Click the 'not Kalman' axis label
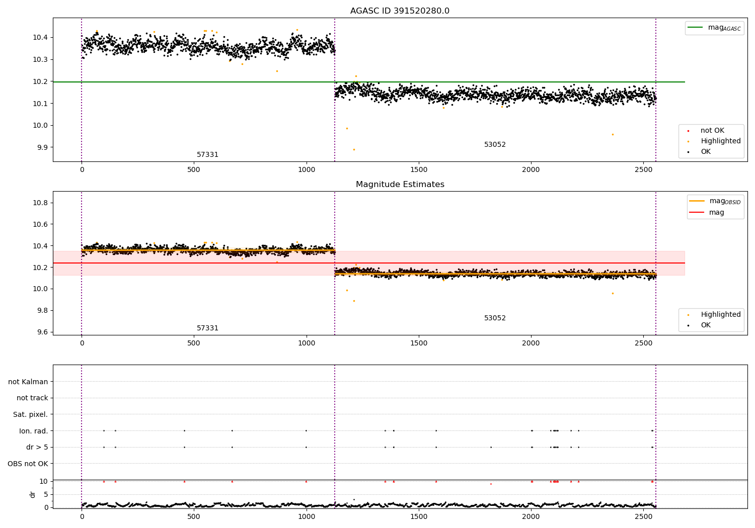 coord(28,382)
